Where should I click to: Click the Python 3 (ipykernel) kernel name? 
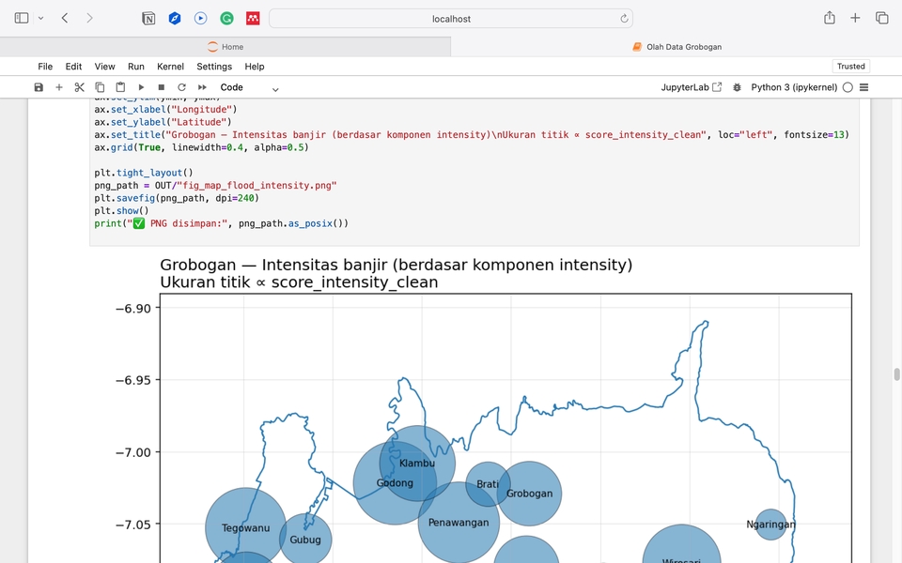pos(794,87)
